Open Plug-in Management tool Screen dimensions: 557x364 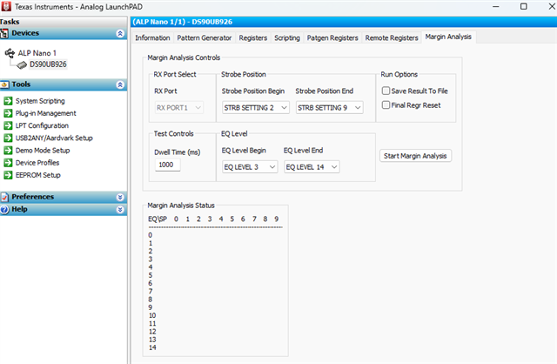[46, 113]
